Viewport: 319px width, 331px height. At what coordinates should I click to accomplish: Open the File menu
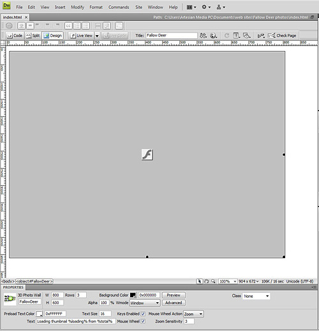coord(19,7)
